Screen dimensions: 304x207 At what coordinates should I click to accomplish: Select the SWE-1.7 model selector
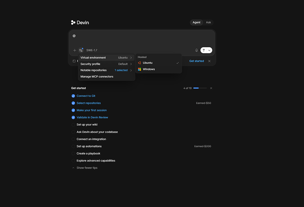tap(92, 50)
